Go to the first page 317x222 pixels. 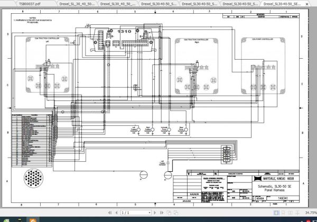(110, 212)
